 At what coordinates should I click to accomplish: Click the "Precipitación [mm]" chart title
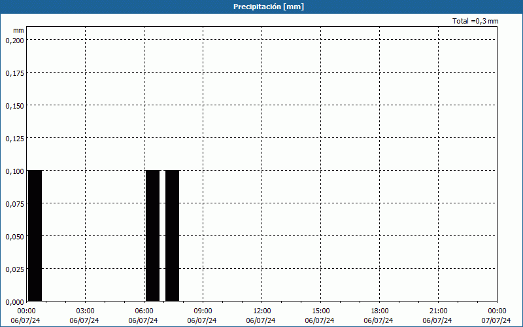click(269, 7)
